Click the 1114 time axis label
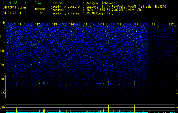Screen dimensions: 178x113 71,24
